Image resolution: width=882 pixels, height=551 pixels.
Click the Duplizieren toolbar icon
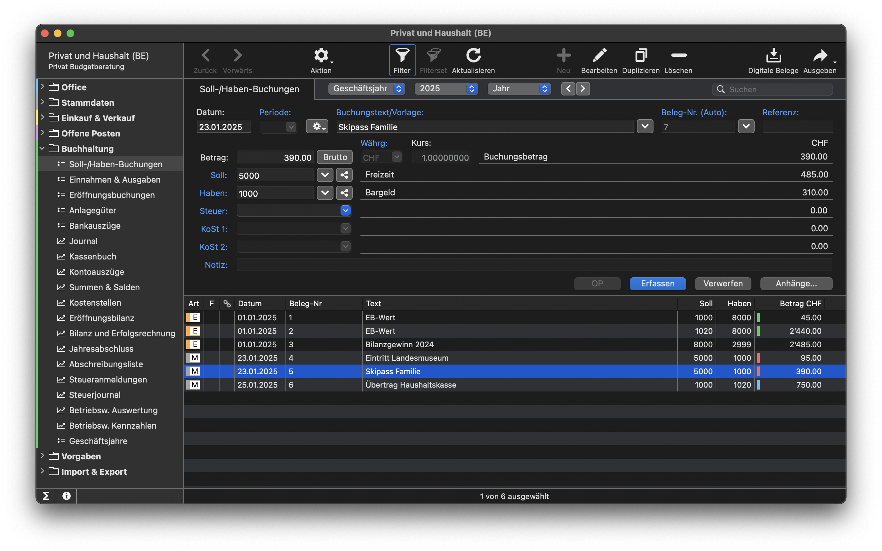coord(641,56)
